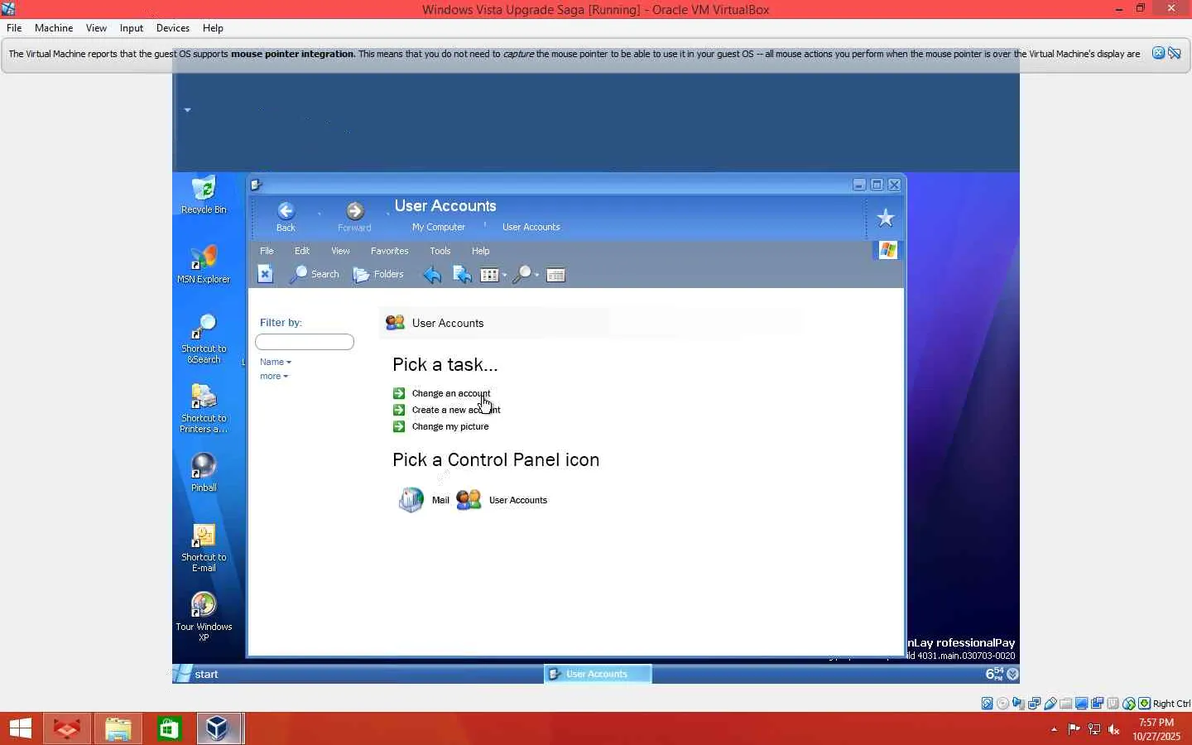Click the document with arrow toolbar icon
Viewport: 1192px width, 745px height.
(x=462, y=275)
